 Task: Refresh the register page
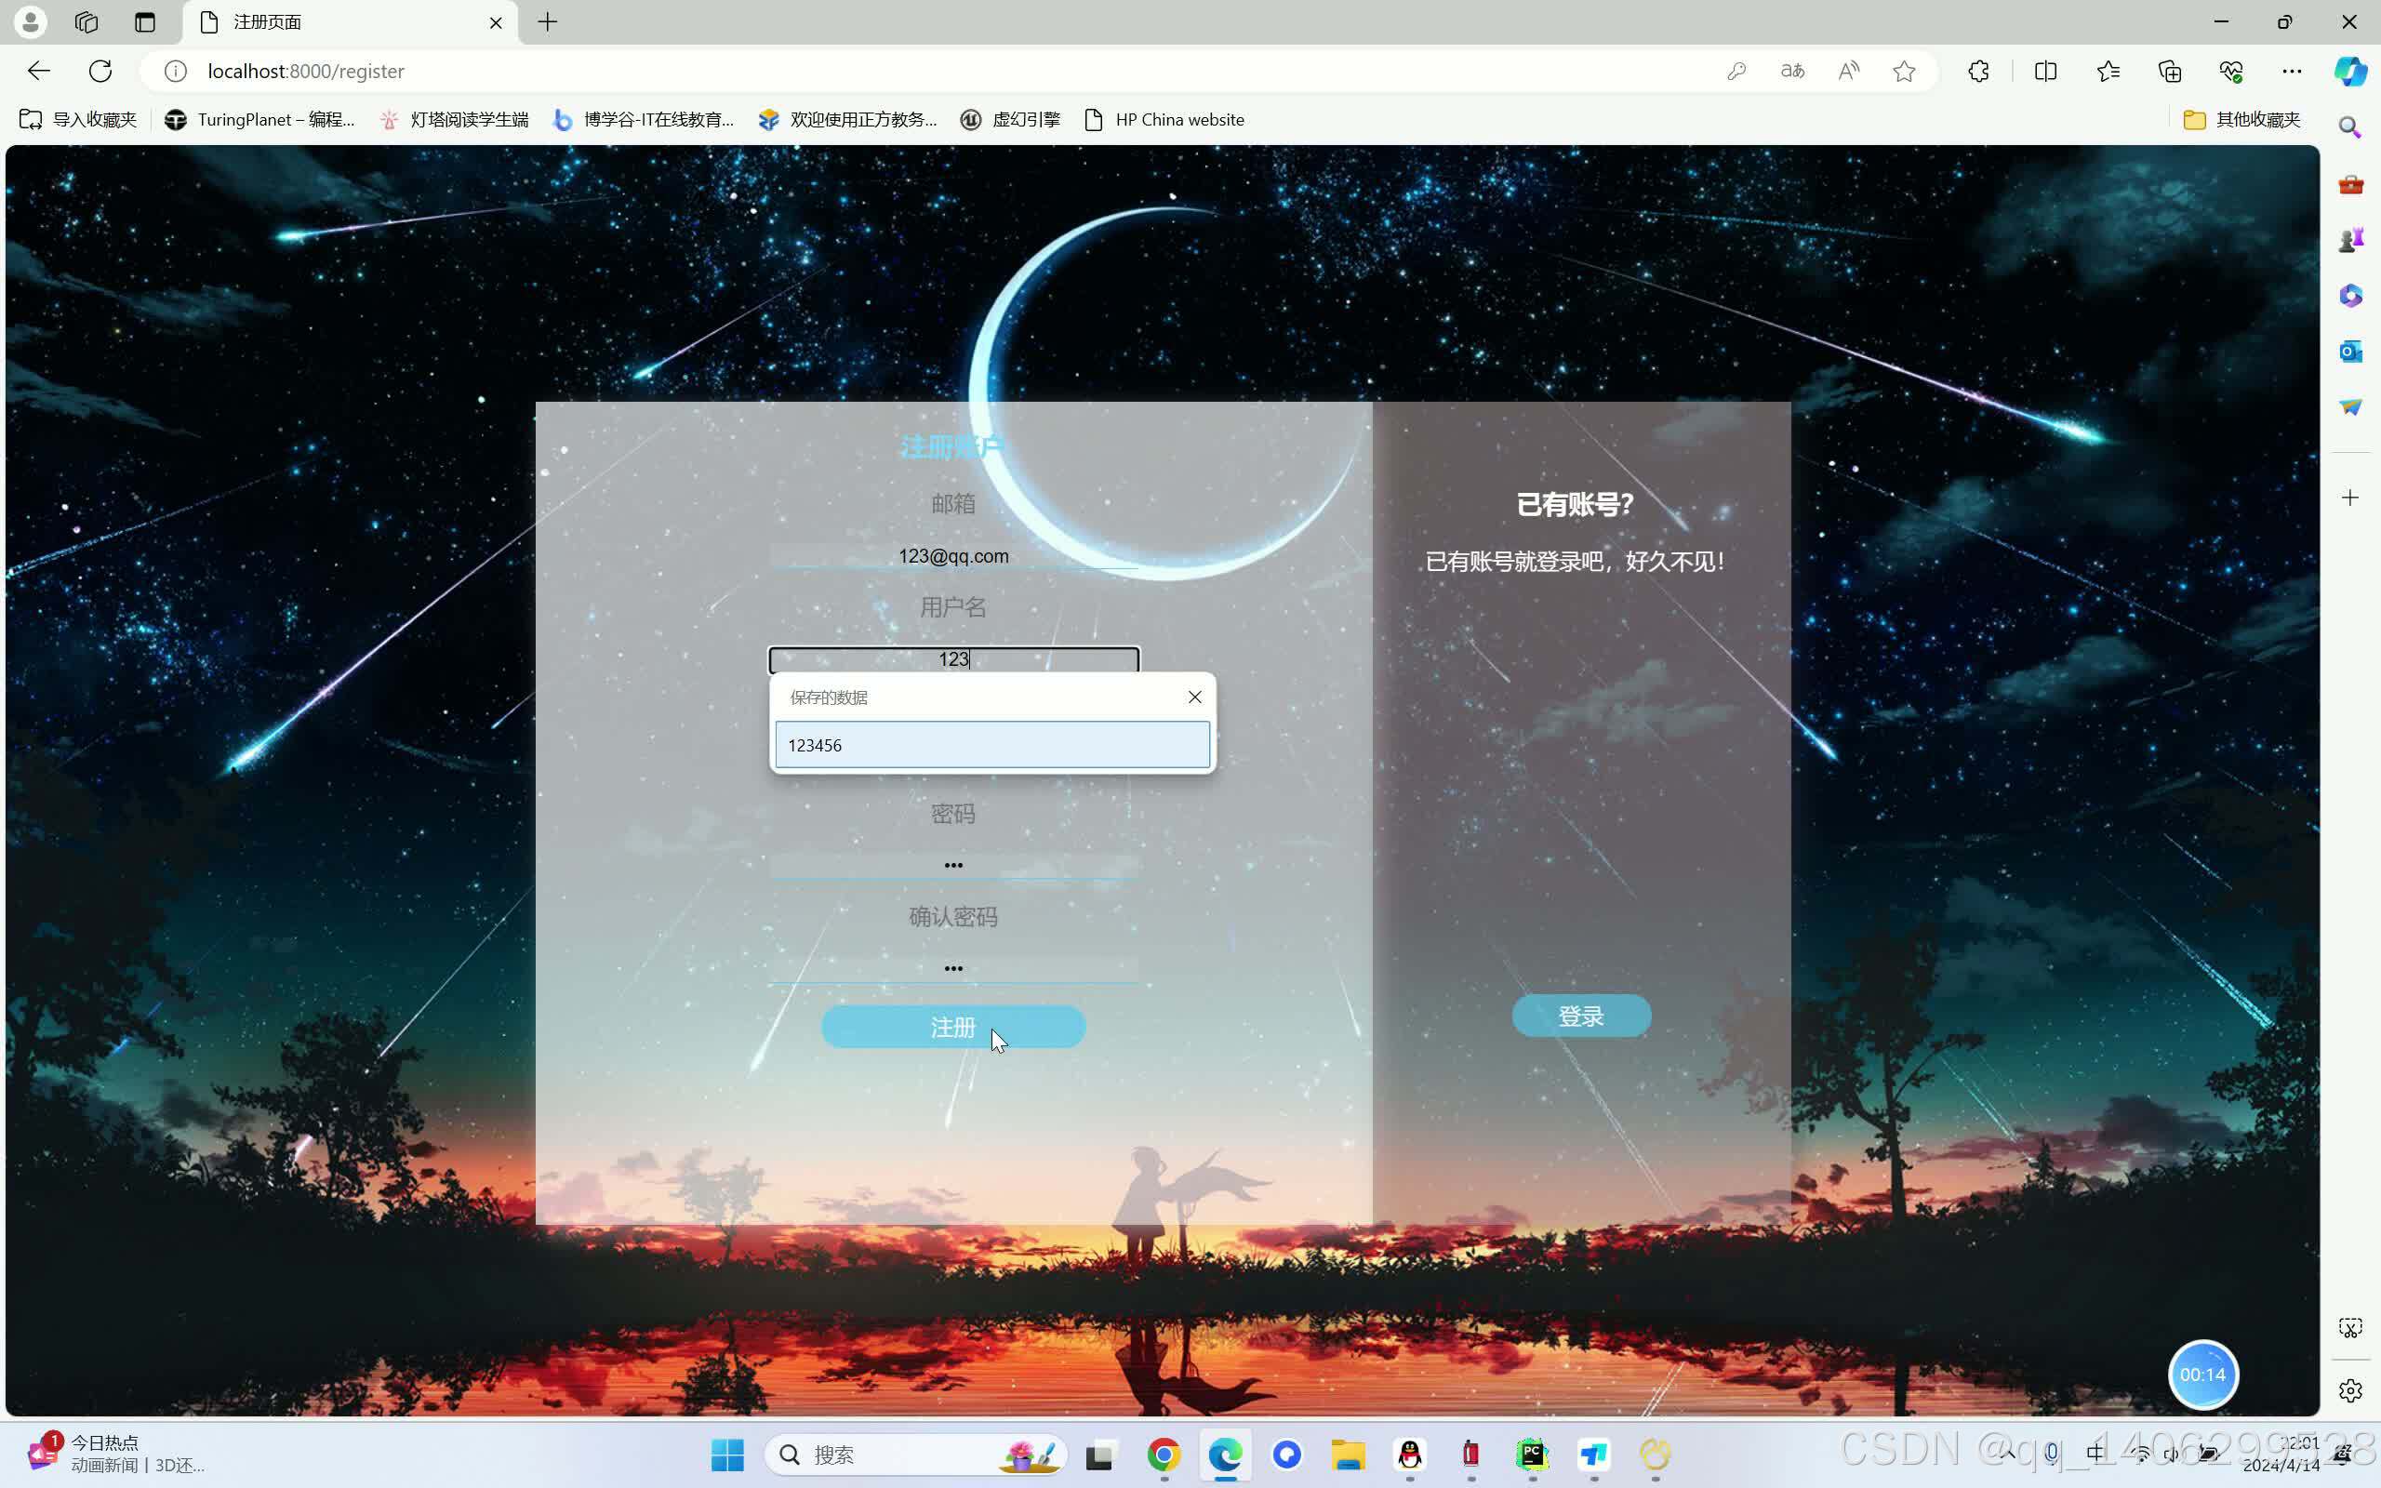coord(100,71)
